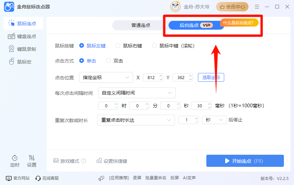Viewport: 294px width, 185px height.
Task: Open 设置快捷键 link
Action: coord(112,161)
